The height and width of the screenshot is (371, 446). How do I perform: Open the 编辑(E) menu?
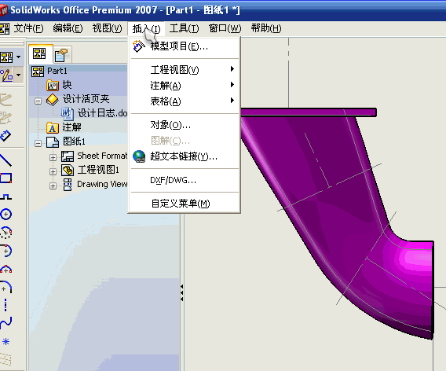point(68,28)
